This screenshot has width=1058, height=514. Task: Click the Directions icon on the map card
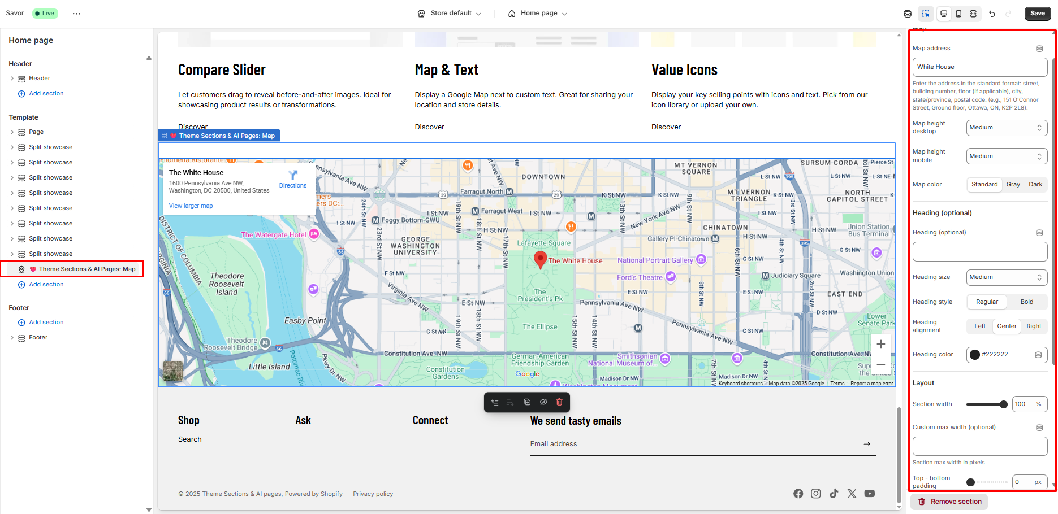pyautogui.click(x=293, y=175)
